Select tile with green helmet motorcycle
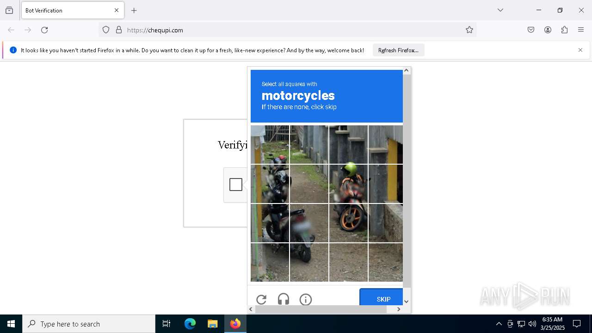The height and width of the screenshot is (333, 592). tap(348, 184)
